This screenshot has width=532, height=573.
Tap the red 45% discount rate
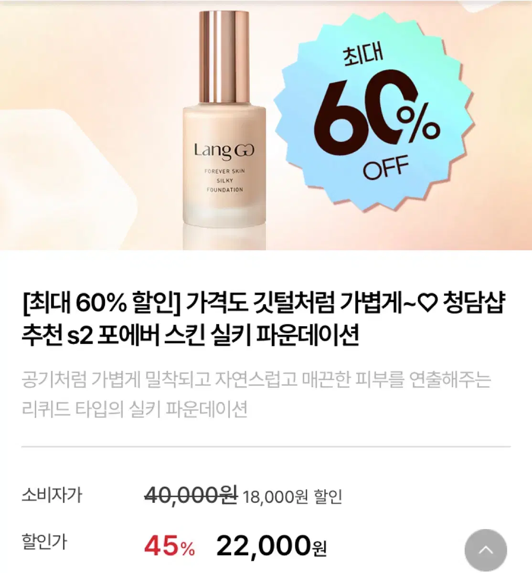[x=170, y=546]
